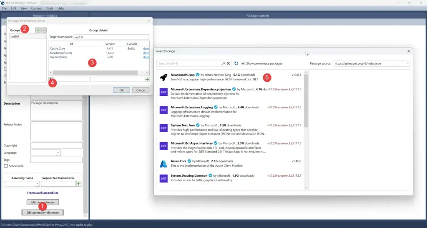427x228 pixels.
Task: Click the green plus to add dependency row
Action: coord(147,80)
